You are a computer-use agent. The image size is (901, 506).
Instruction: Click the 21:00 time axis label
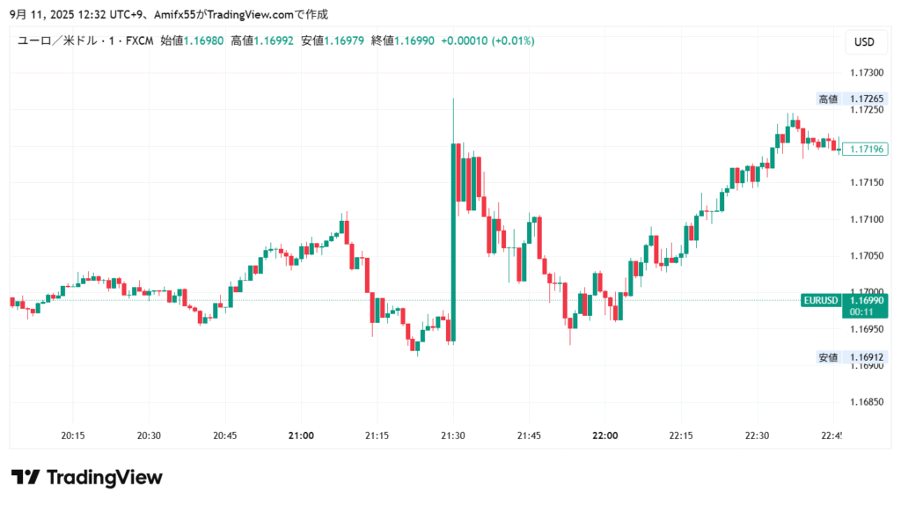tap(302, 436)
